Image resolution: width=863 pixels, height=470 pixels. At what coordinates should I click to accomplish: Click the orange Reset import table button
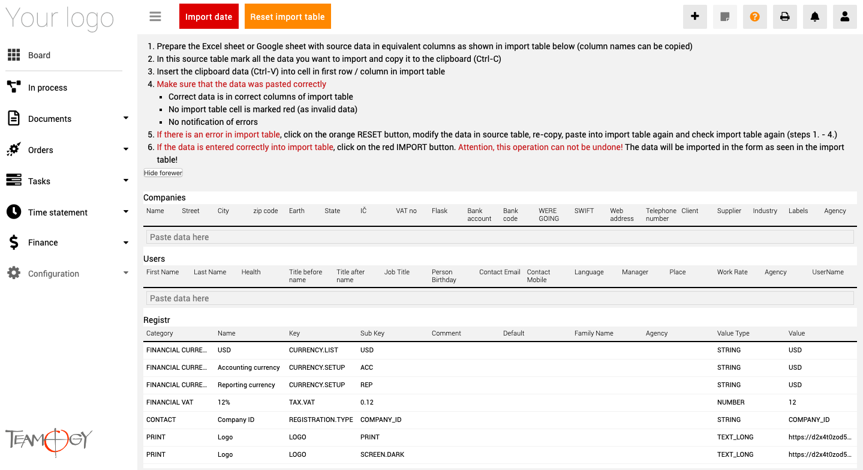click(x=288, y=17)
